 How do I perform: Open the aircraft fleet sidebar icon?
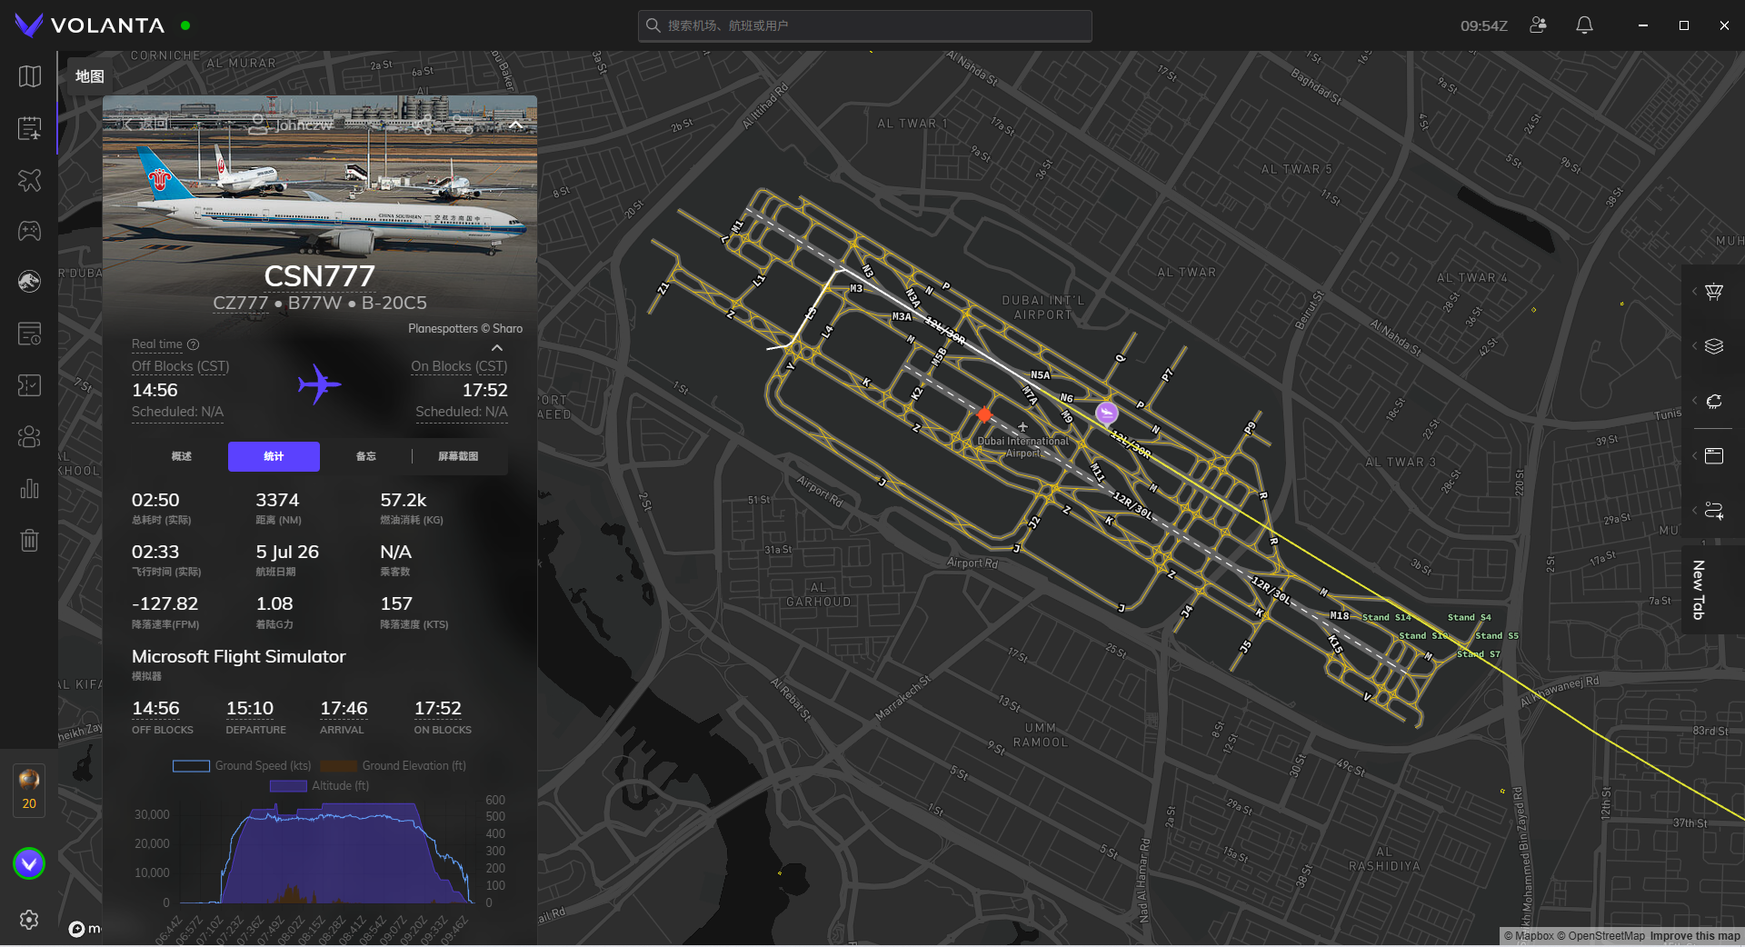tap(29, 180)
